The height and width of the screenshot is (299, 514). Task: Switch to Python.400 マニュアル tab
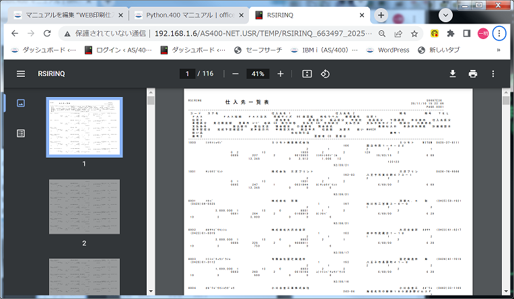click(x=184, y=14)
